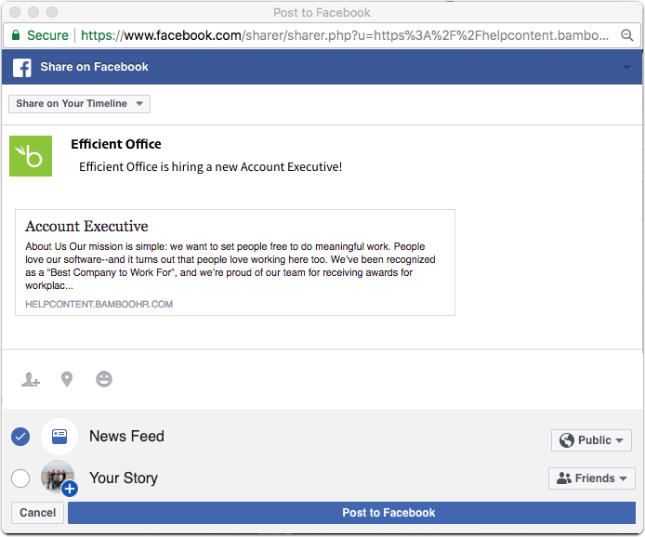Select the Your Story radio button

click(x=20, y=478)
